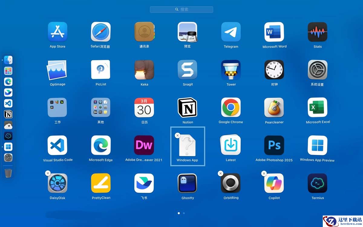The height and width of the screenshot is (227, 363).
Task: Open the Latest app
Action: (x=231, y=145)
